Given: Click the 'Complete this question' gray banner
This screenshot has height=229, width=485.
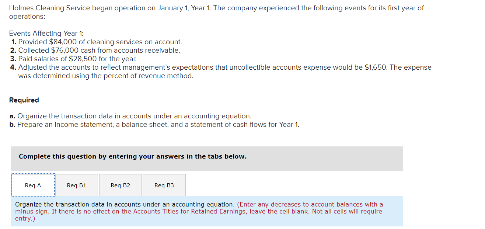Looking at the screenshot, I should [x=207, y=158].
